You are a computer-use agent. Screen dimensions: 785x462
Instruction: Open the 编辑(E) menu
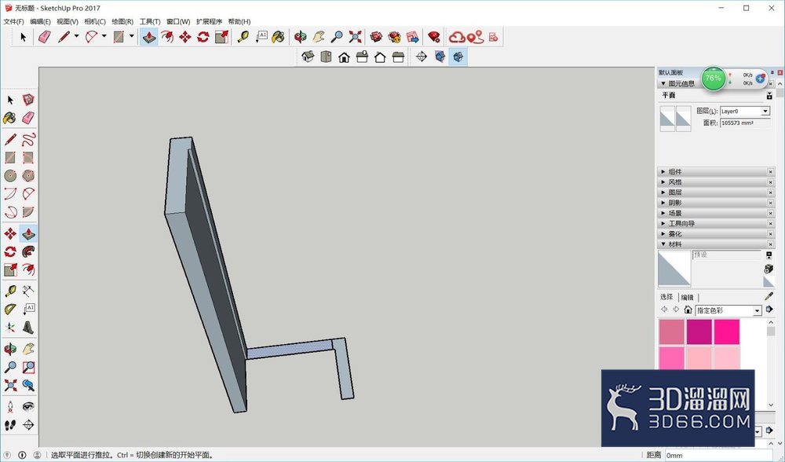click(40, 21)
